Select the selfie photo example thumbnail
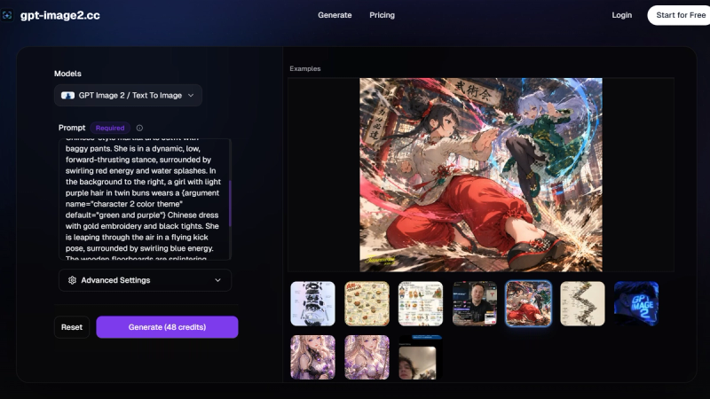This screenshot has width=710, height=399. click(421, 357)
